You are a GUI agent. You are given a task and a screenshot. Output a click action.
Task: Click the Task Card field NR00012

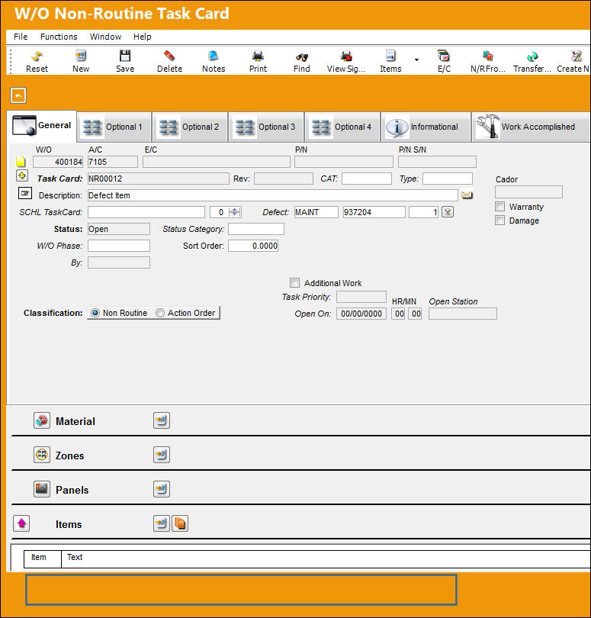click(x=158, y=179)
